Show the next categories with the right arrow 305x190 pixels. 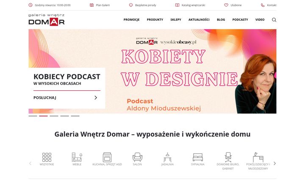pyautogui.click(x=274, y=163)
